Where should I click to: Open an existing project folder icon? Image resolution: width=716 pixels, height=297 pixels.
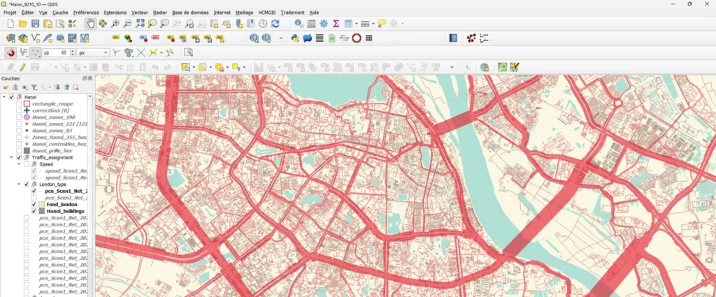point(23,24)
